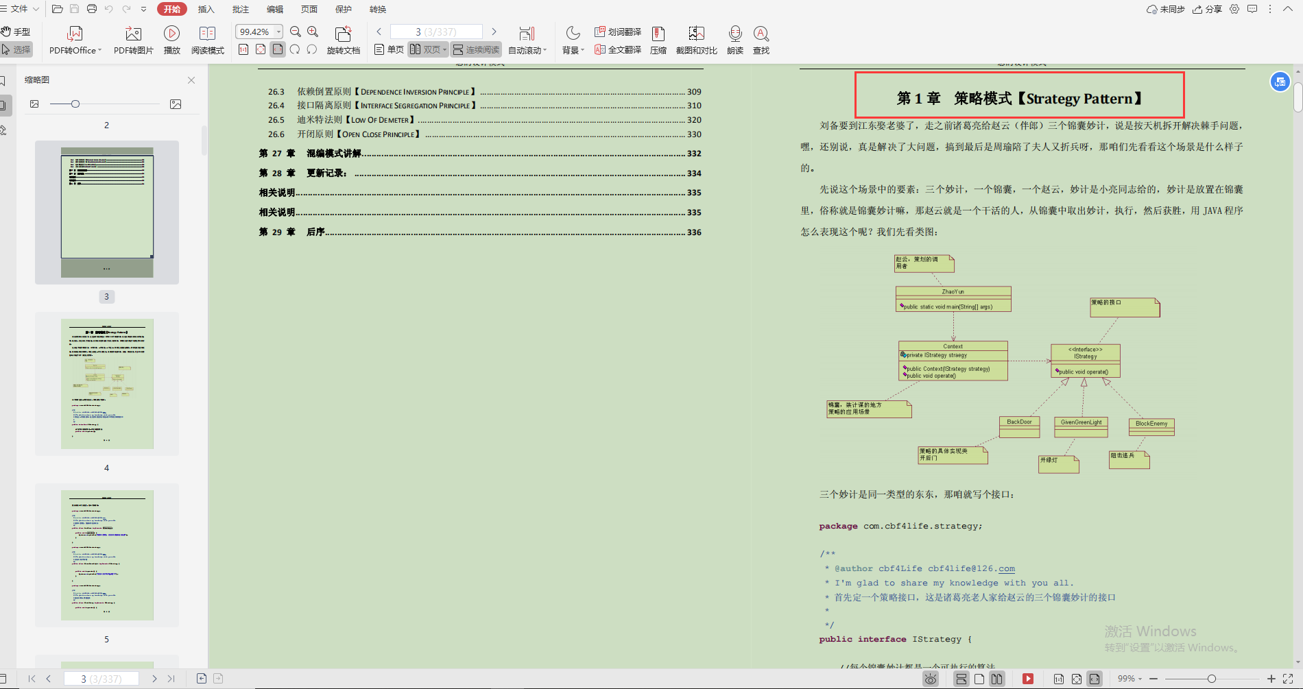This screenshot has height=689, width=1303.
Task: Open 划词翻译 word translation
Action: click(618, 32)
